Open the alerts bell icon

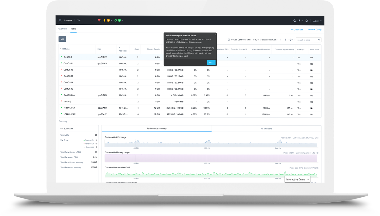tap(104, 20)
